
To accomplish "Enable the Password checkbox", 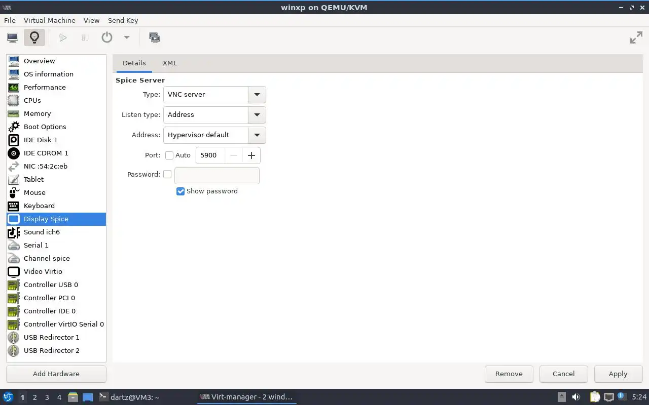I will point(167,174).
